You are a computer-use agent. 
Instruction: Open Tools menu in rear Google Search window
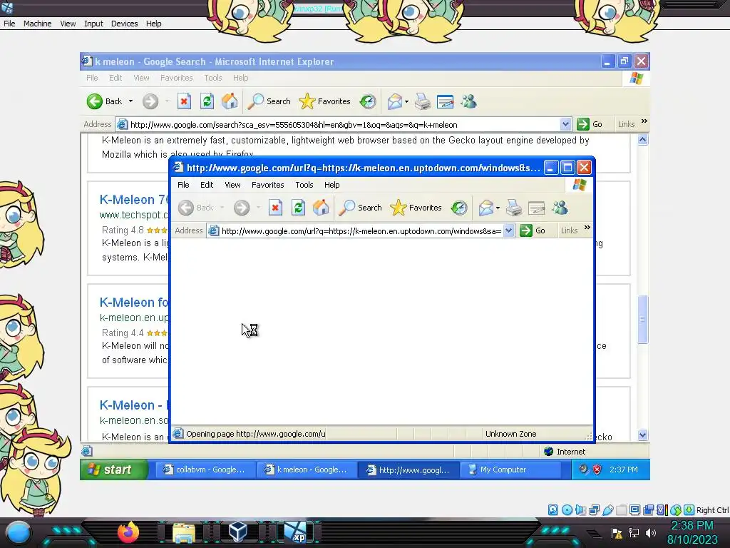click(x=212, y=78)
